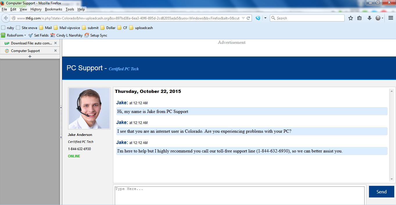The image size is (396, 205).
Task: Open the downloads arrow icon
Action: click(x=369, y=18)
